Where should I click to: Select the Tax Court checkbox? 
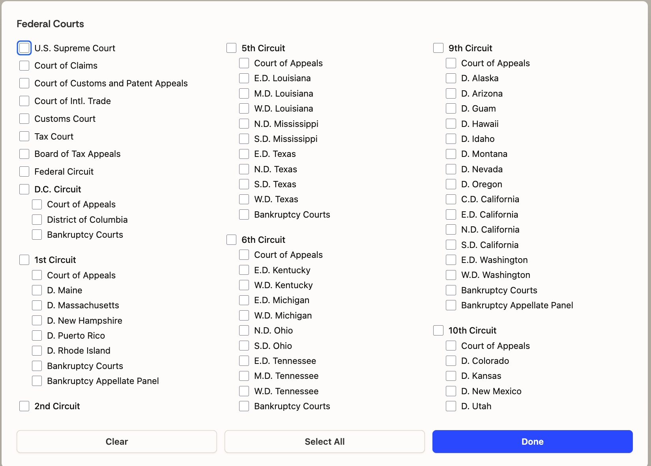click(x=24, y=136)
